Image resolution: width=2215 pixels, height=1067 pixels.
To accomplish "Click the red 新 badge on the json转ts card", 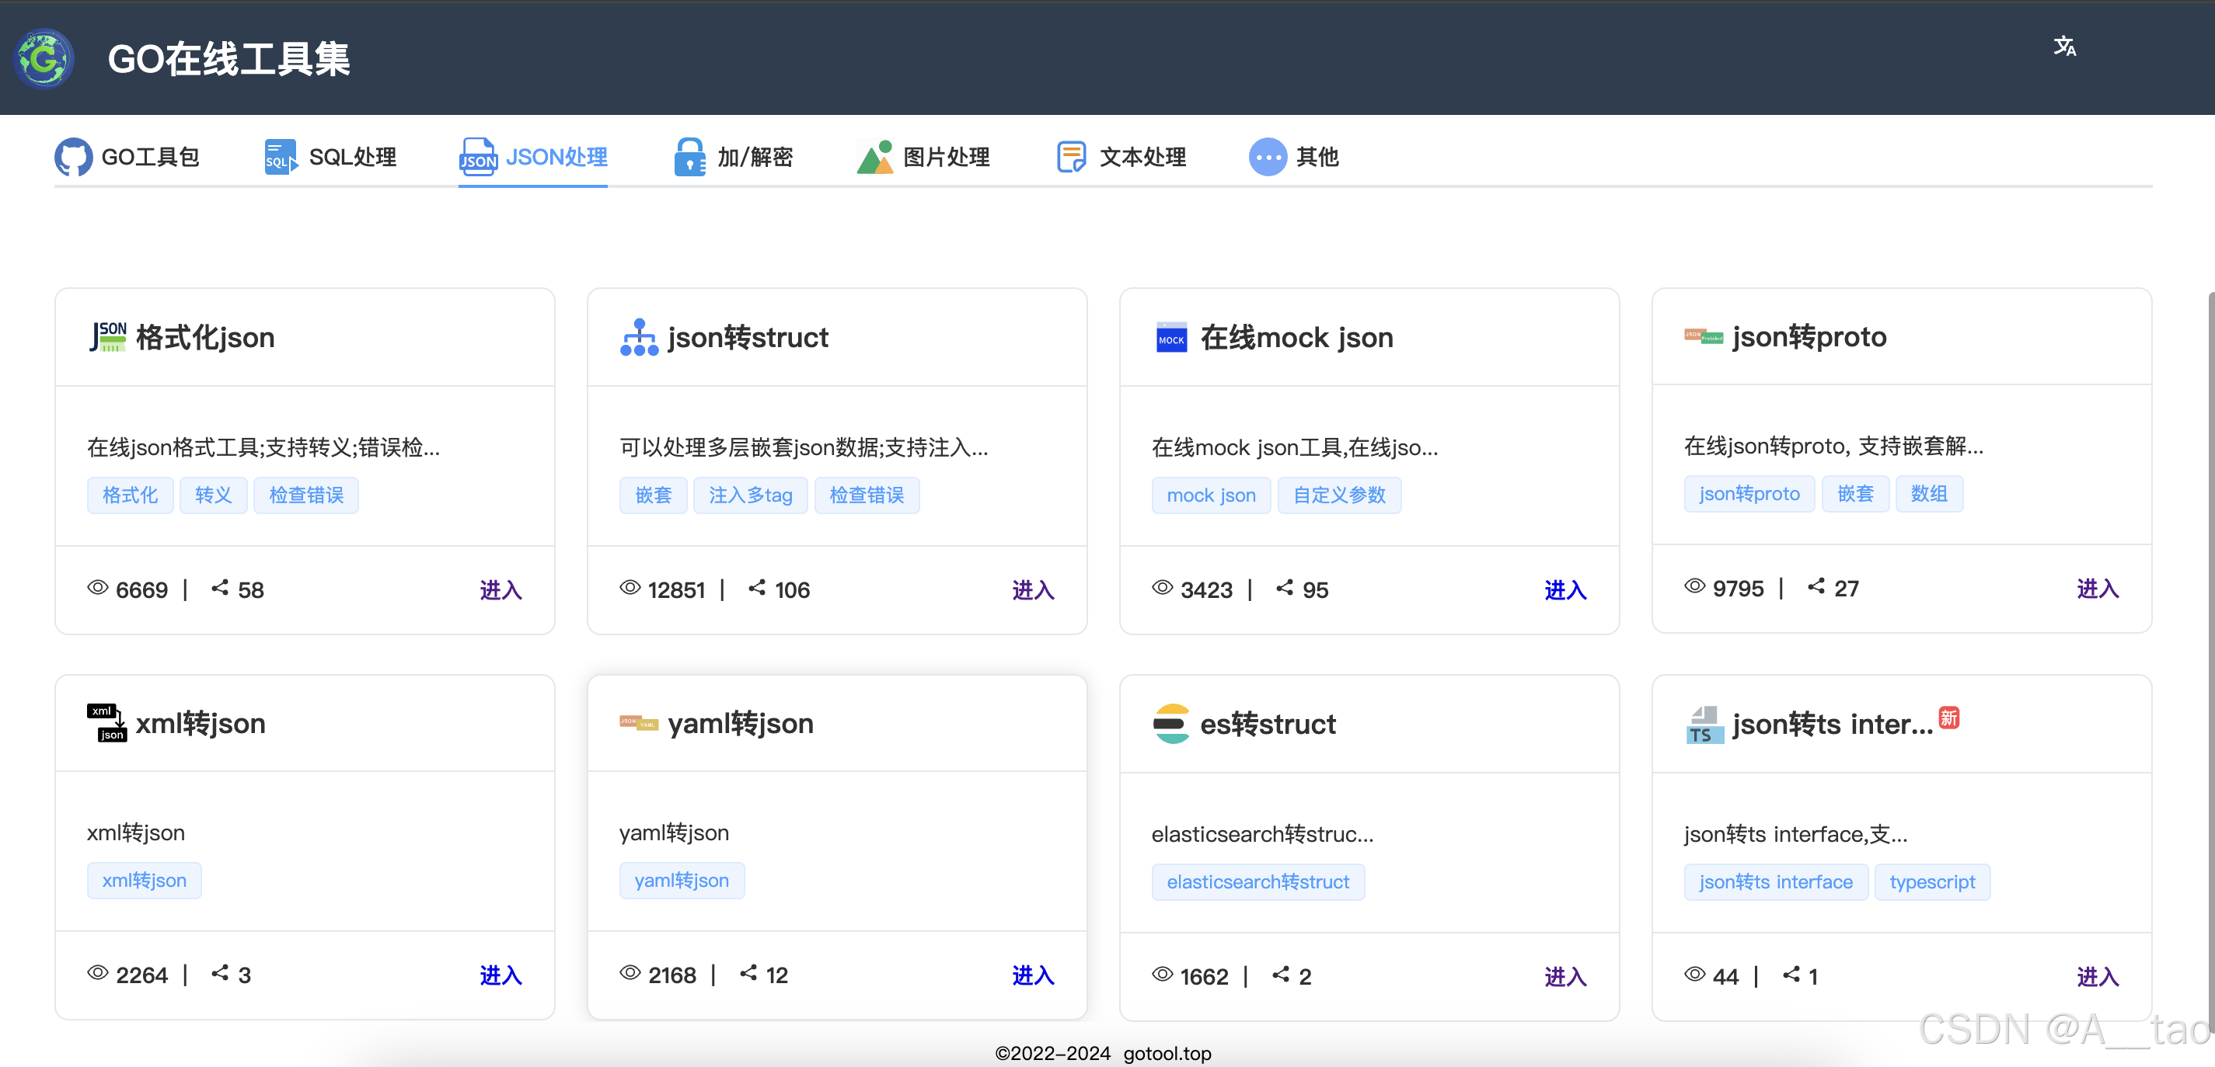I will click(x=1948, y=718).
